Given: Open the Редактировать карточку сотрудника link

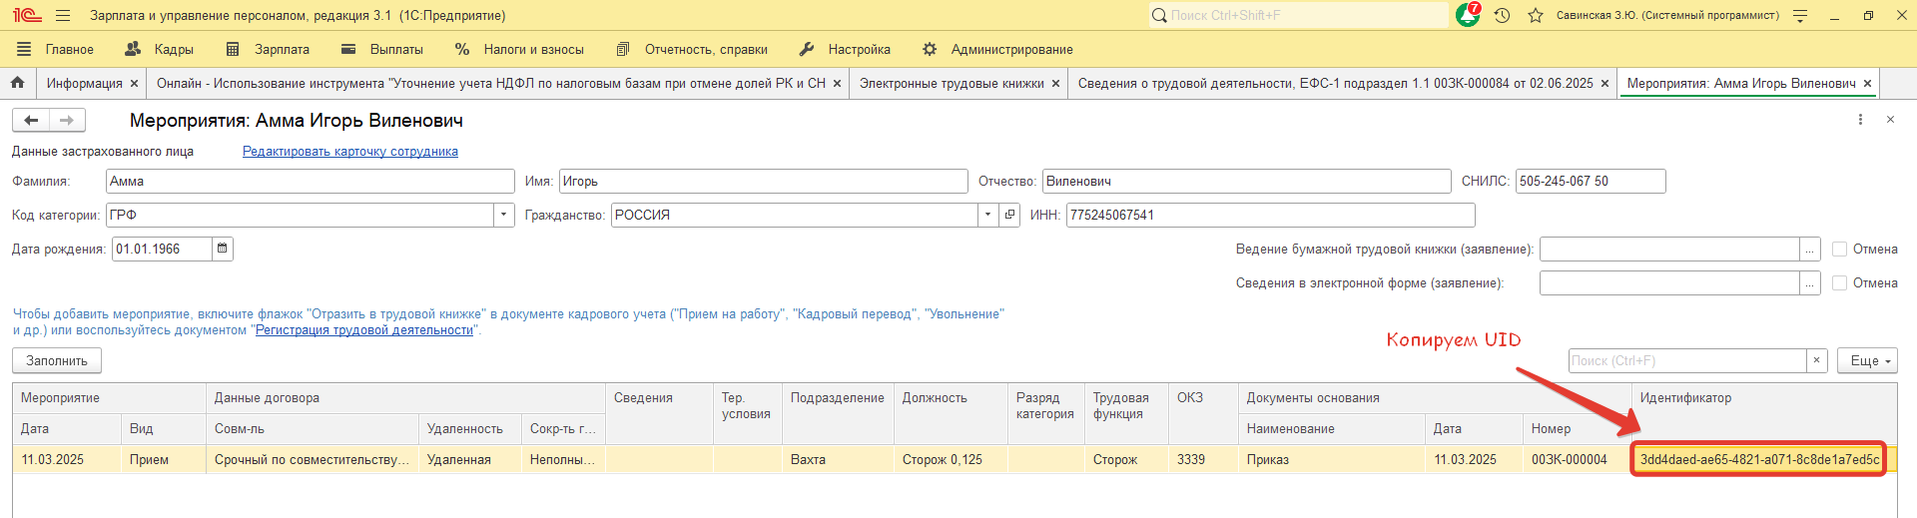Looking at the screenshot, I should click(349, 152).
